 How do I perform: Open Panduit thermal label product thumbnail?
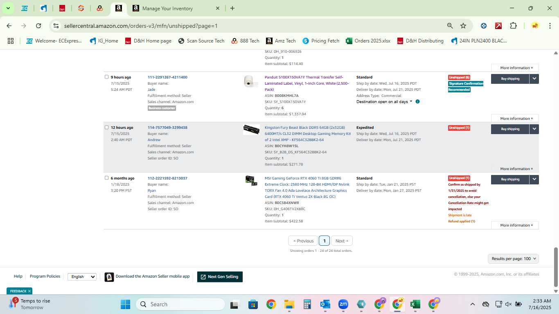point(251,81)
